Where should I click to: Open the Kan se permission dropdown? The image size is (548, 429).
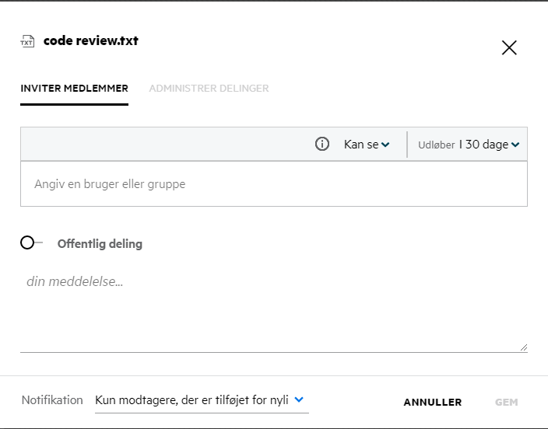366,145
